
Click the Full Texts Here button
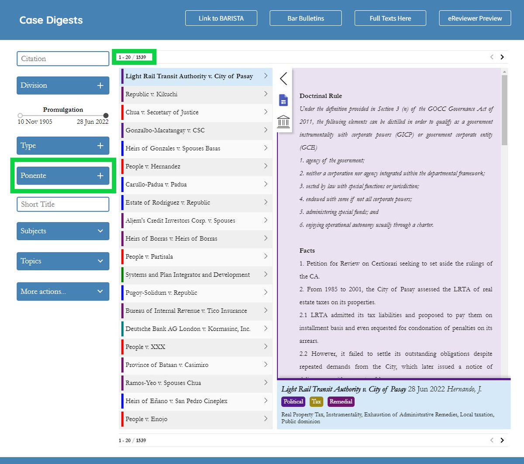[390, 18]
